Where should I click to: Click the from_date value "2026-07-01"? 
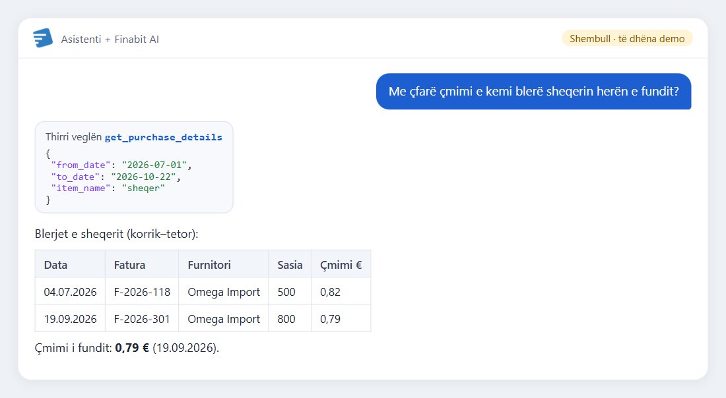[154, 165]
